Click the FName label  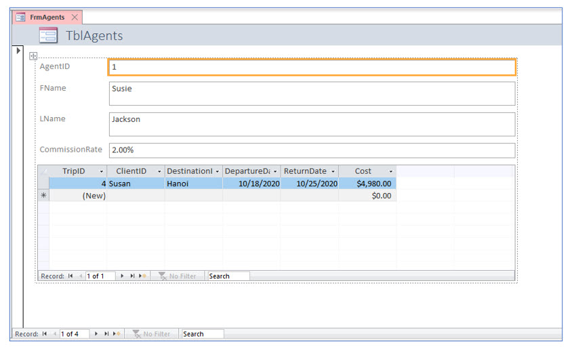53,88
